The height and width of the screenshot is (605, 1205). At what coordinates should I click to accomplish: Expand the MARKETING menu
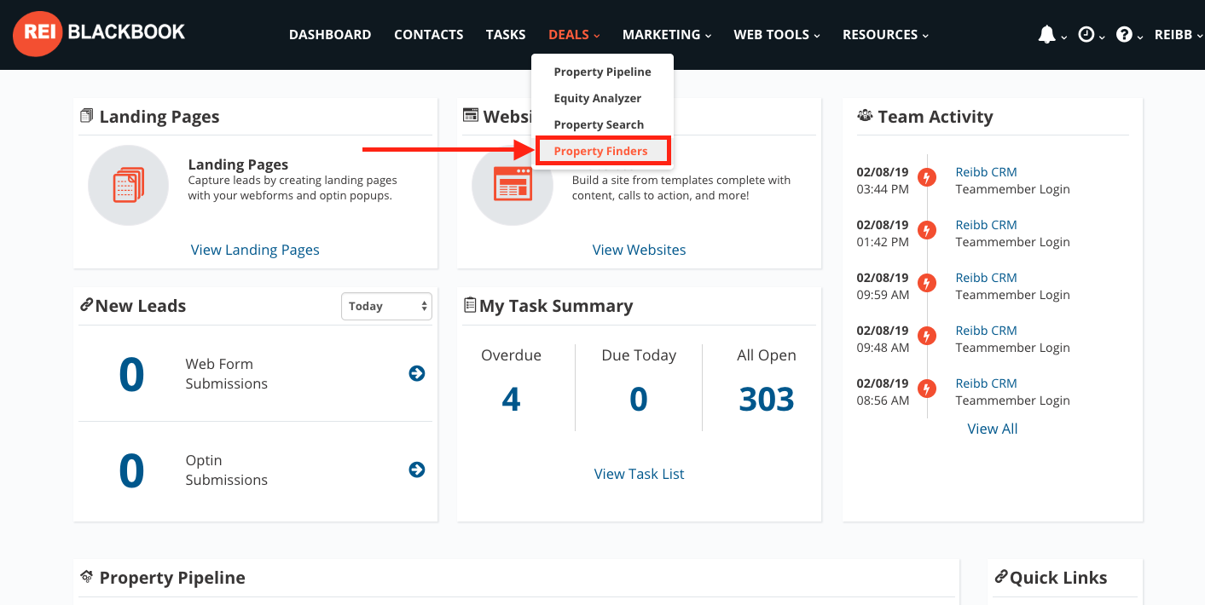(x=667, y=35)
